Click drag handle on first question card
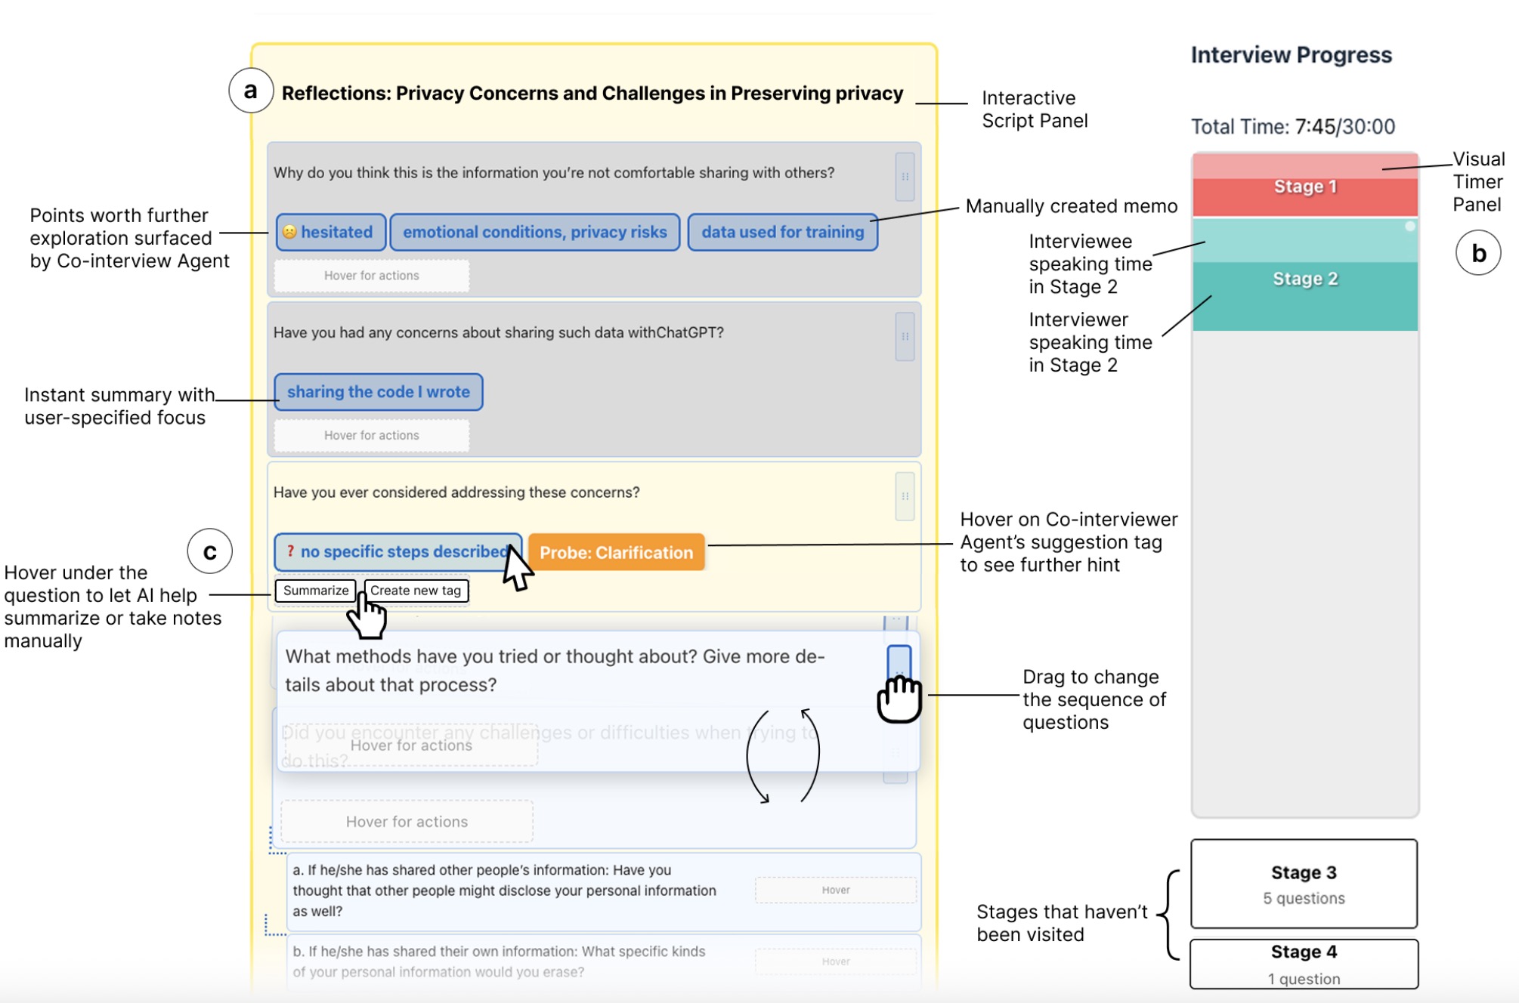The width and height of the screenshot is (1519, 1003). pos(905,177)
